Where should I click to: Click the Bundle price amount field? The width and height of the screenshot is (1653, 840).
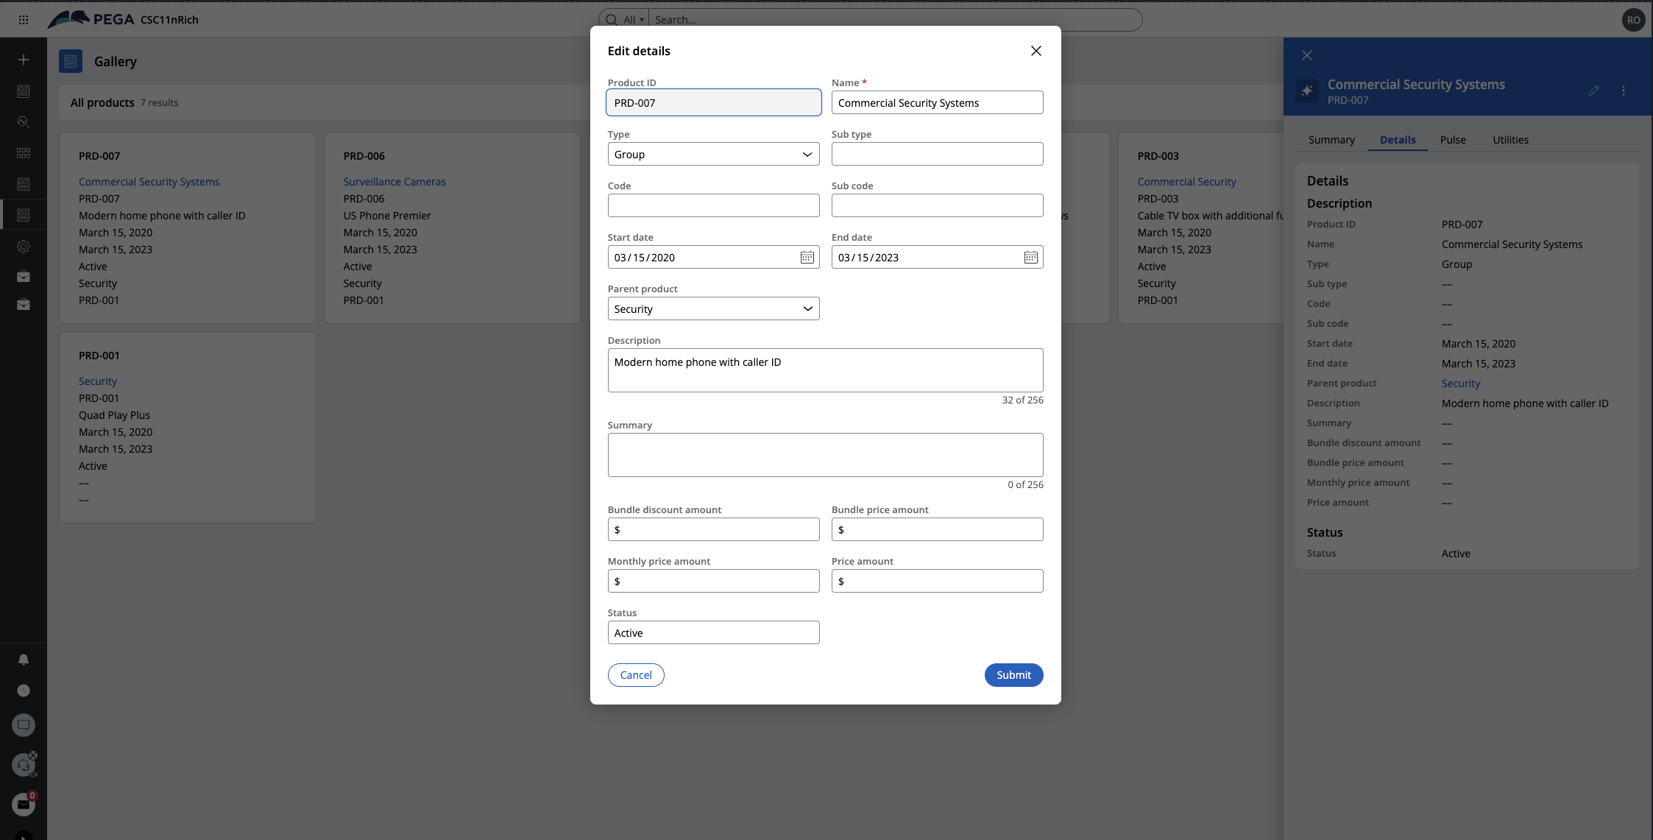click(937, 529)
